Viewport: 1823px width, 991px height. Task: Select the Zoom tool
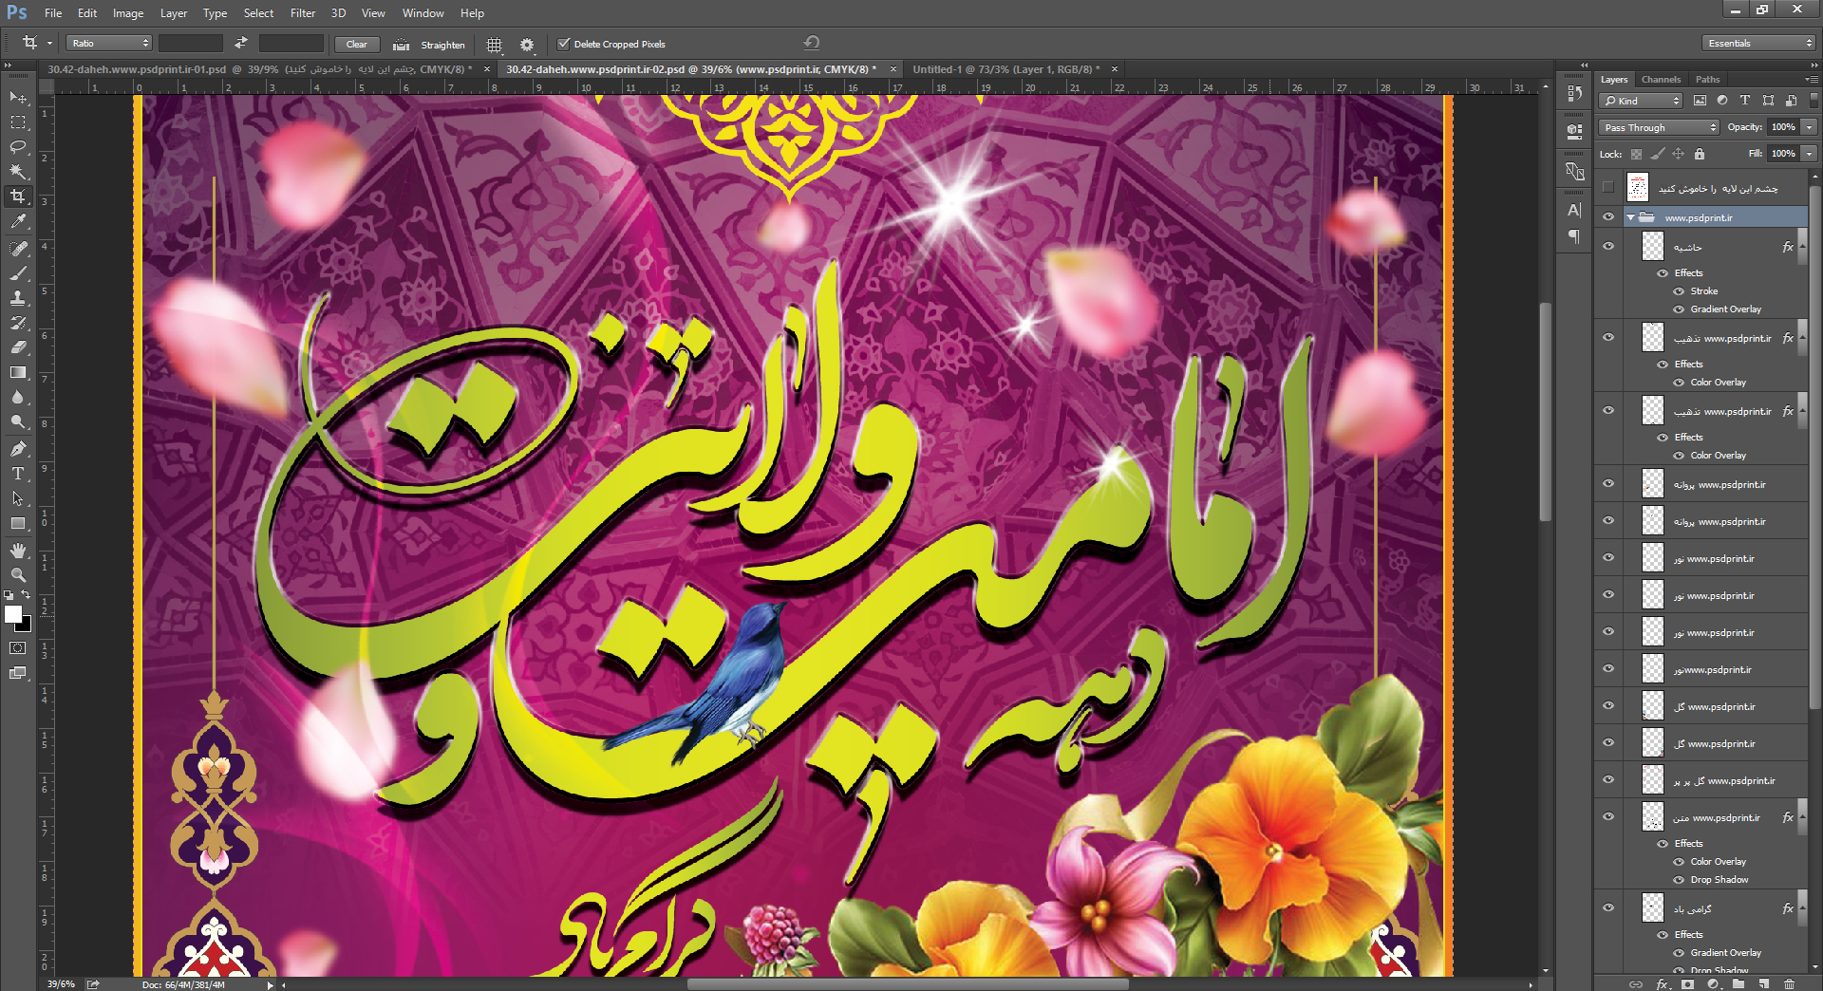click(x=18, y=575)
